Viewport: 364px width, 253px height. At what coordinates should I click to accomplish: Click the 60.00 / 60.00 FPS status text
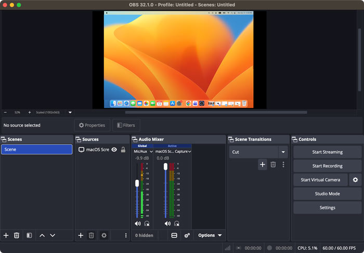[x=339, y=248]
